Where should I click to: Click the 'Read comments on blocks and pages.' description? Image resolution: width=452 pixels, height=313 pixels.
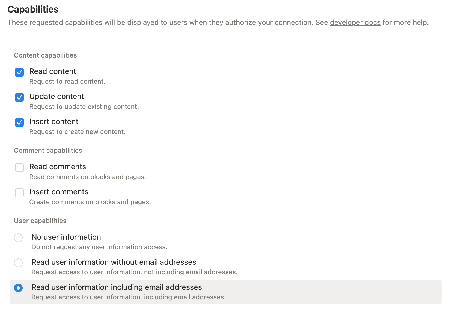click(x=88, y=177)
